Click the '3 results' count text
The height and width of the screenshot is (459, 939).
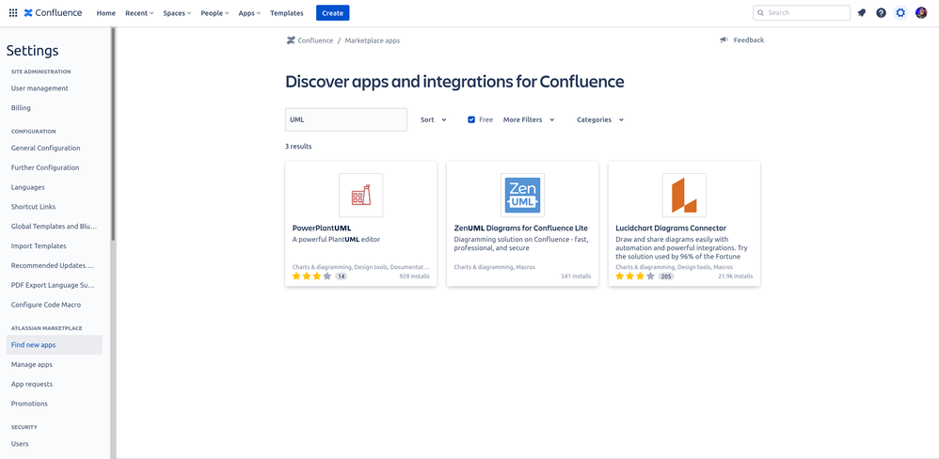point(298,146)
